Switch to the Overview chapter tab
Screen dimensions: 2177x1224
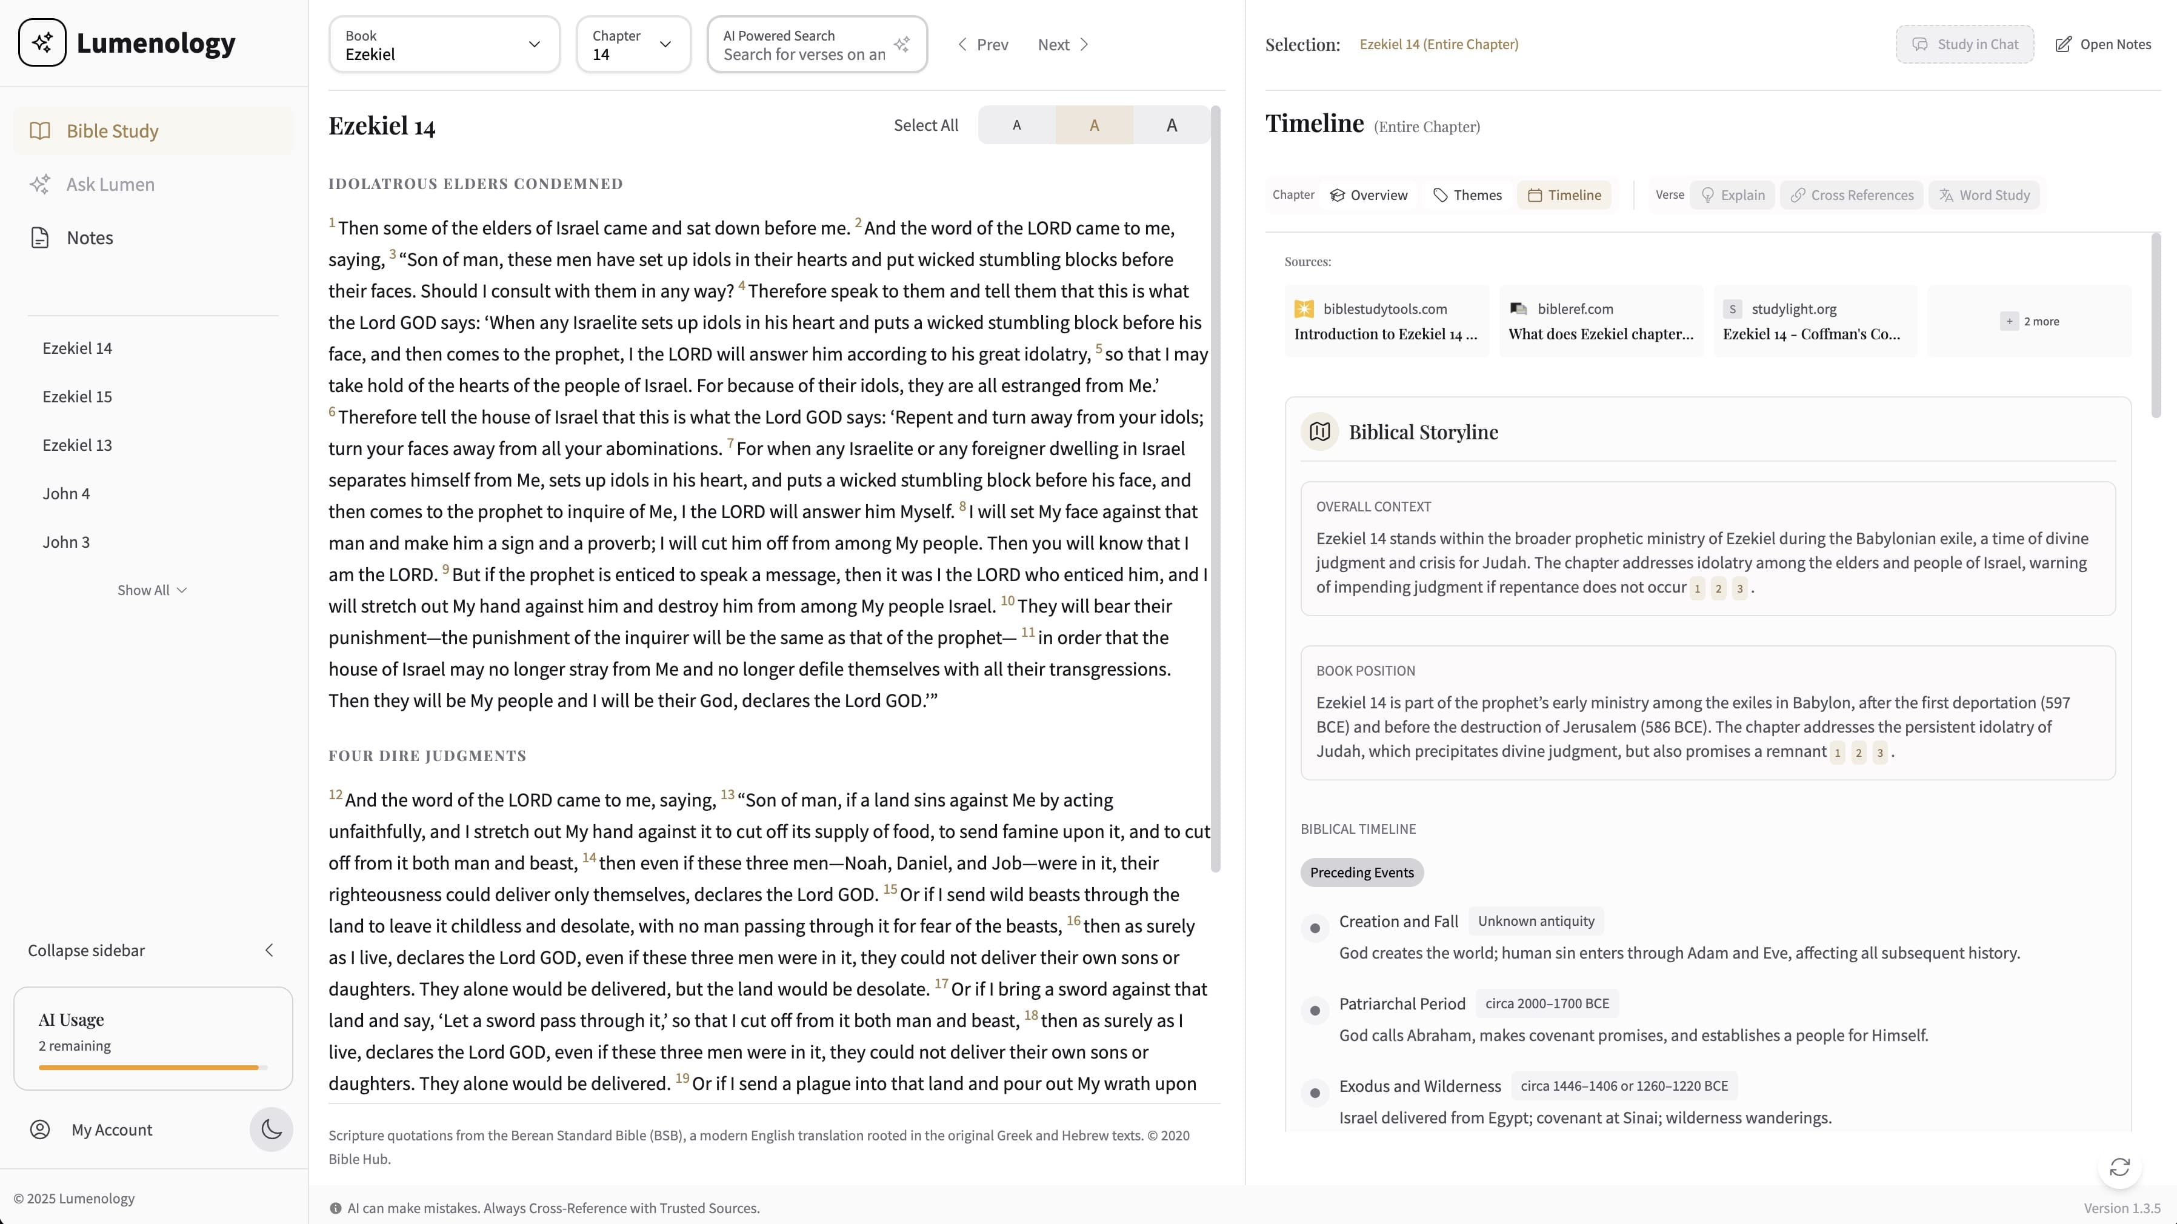[x=1369, y=195]
